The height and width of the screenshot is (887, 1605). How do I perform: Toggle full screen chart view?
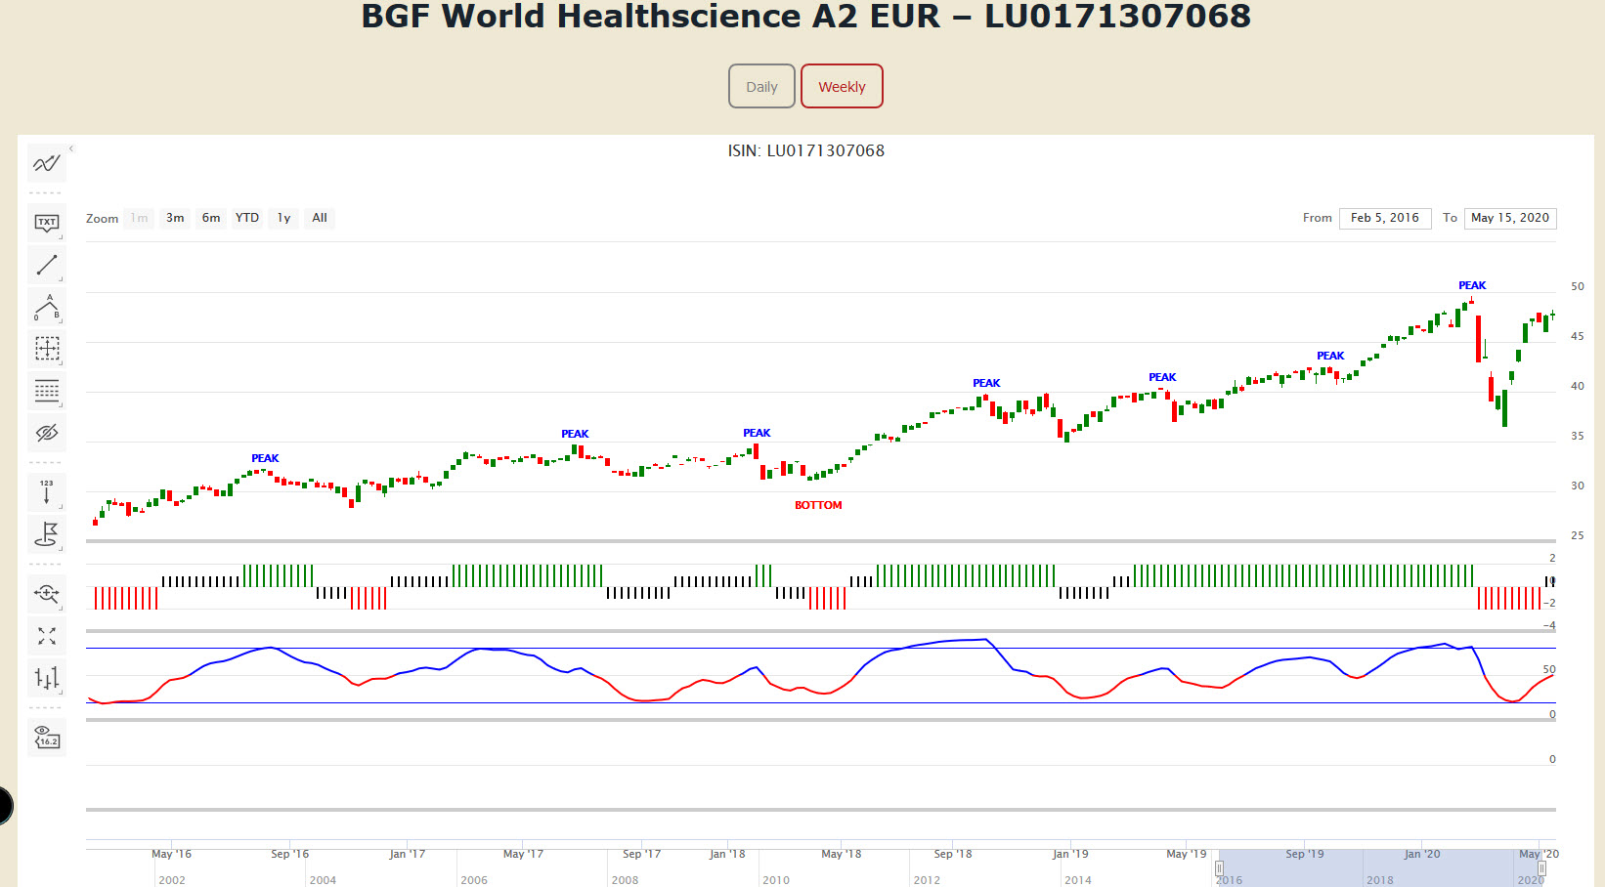tap(47, 636)
